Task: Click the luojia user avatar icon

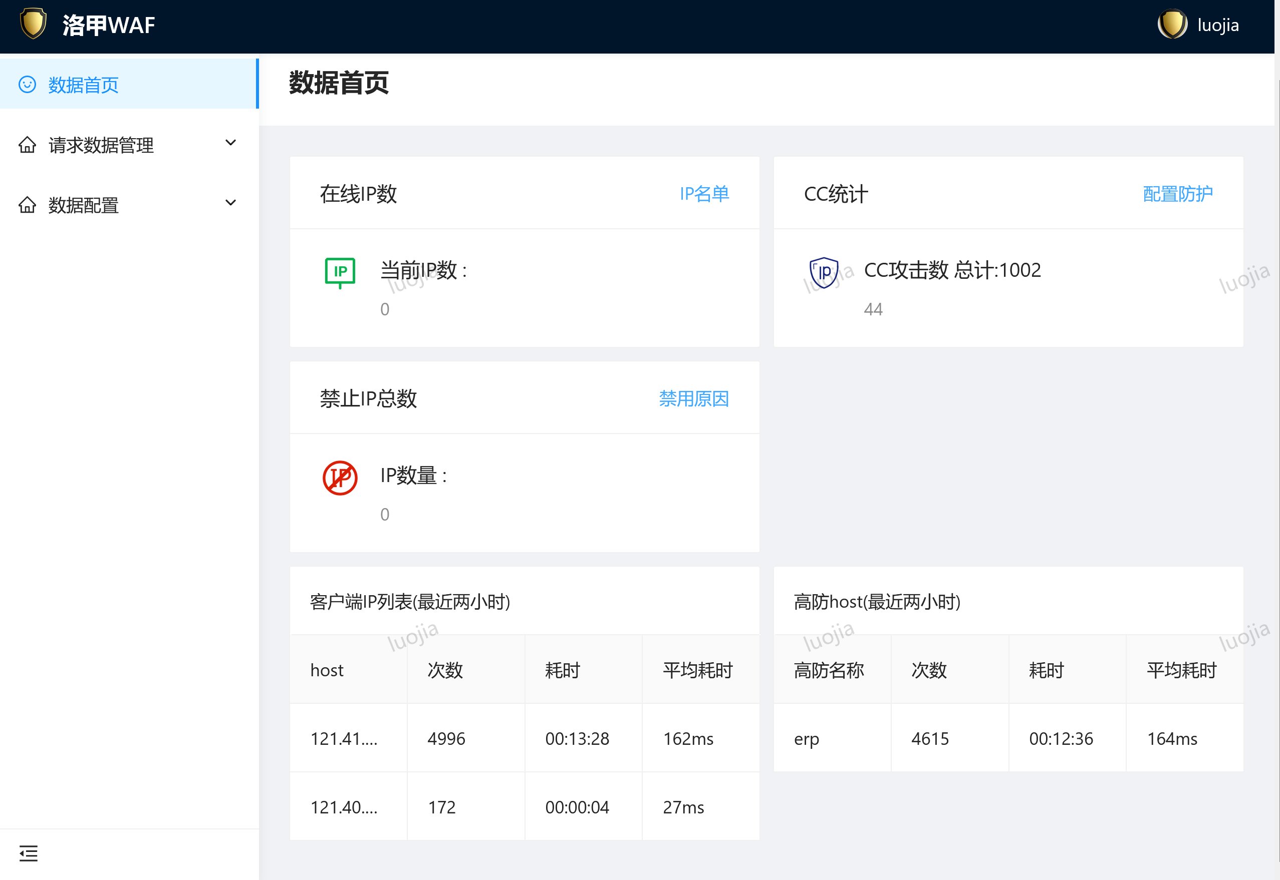Action: tap(1172, 24)
